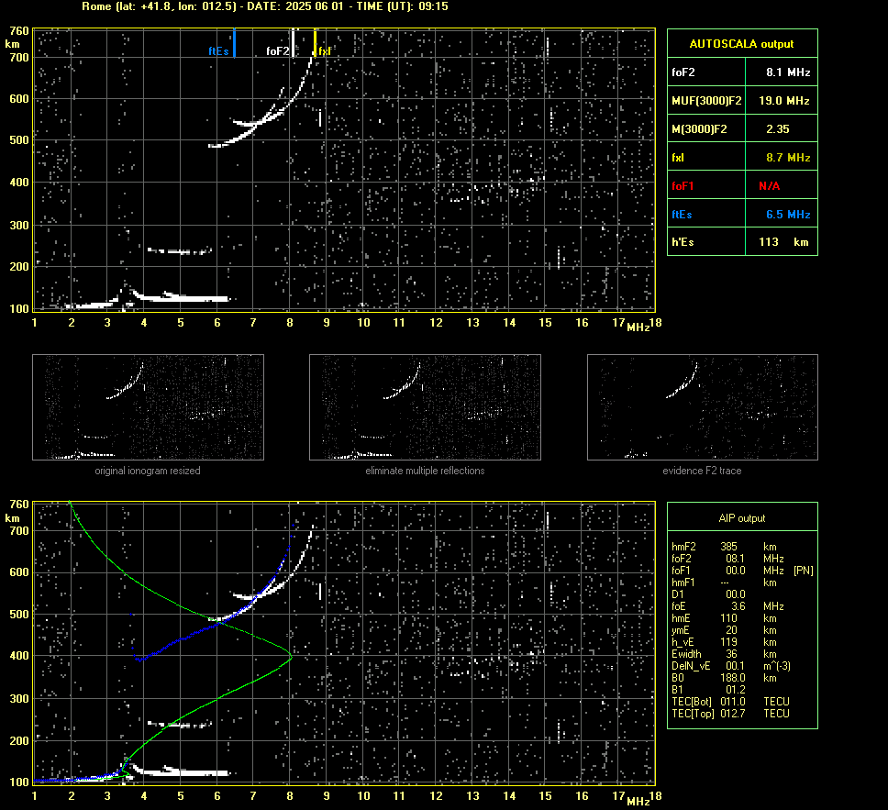Click the red foF1 label
This screenshot has height=810, width=888.
682,186
